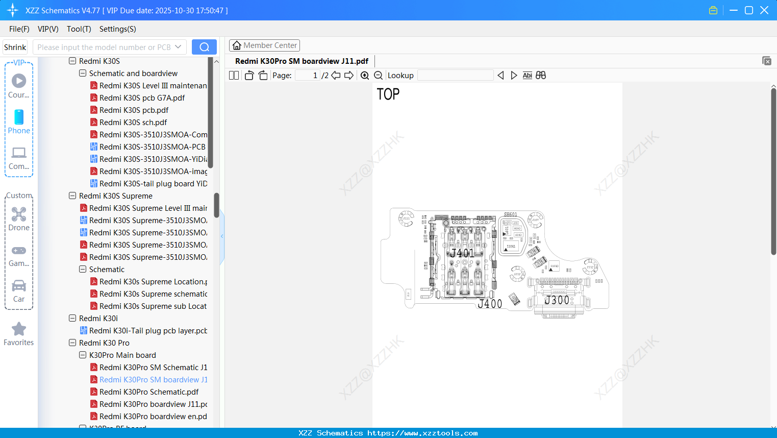Collapse the Schematic and boardview folder

83,74
